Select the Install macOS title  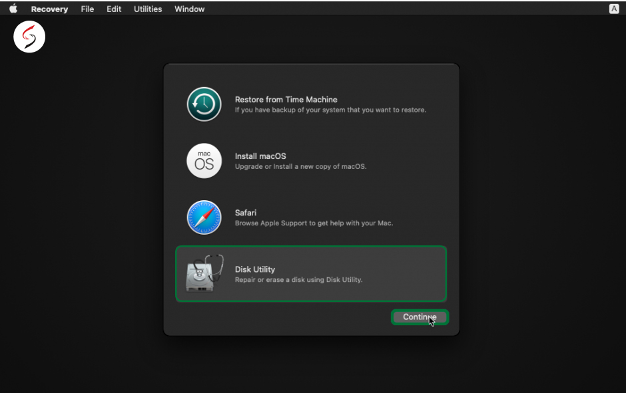260,156
